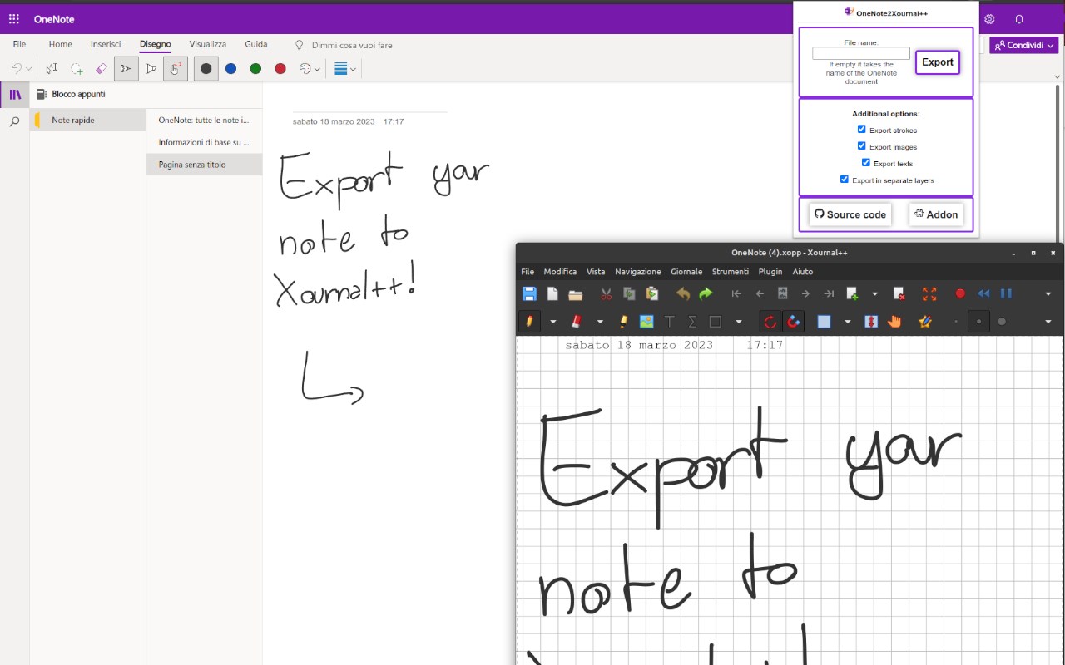The height and width of the screenshot is (665, 1065).
Task: Click the Save icon in Xournal++
Action: tap(529, 293)
